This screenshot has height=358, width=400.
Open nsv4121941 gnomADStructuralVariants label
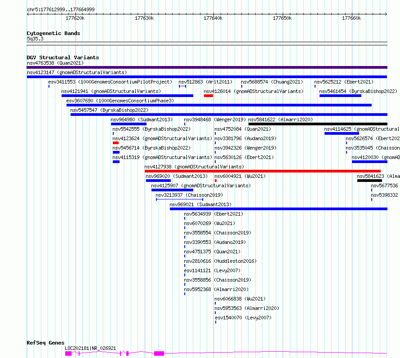111,91
